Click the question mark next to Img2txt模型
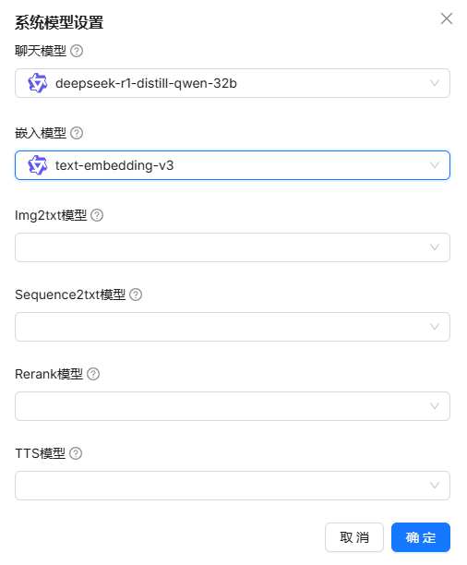The width and height of the screenshot is (467, 565). pyautogui.click(x=97, y=215)
